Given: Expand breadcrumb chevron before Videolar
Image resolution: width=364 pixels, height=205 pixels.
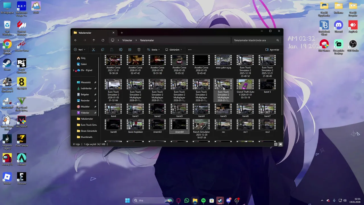Looking at the screenshot, I should [119, 40].
